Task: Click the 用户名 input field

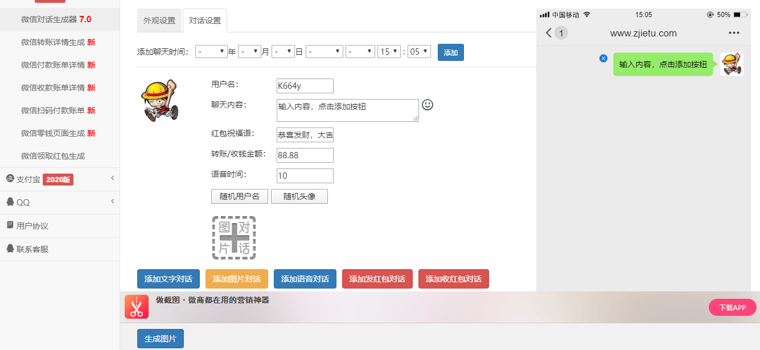Action: tap(305, 86)
